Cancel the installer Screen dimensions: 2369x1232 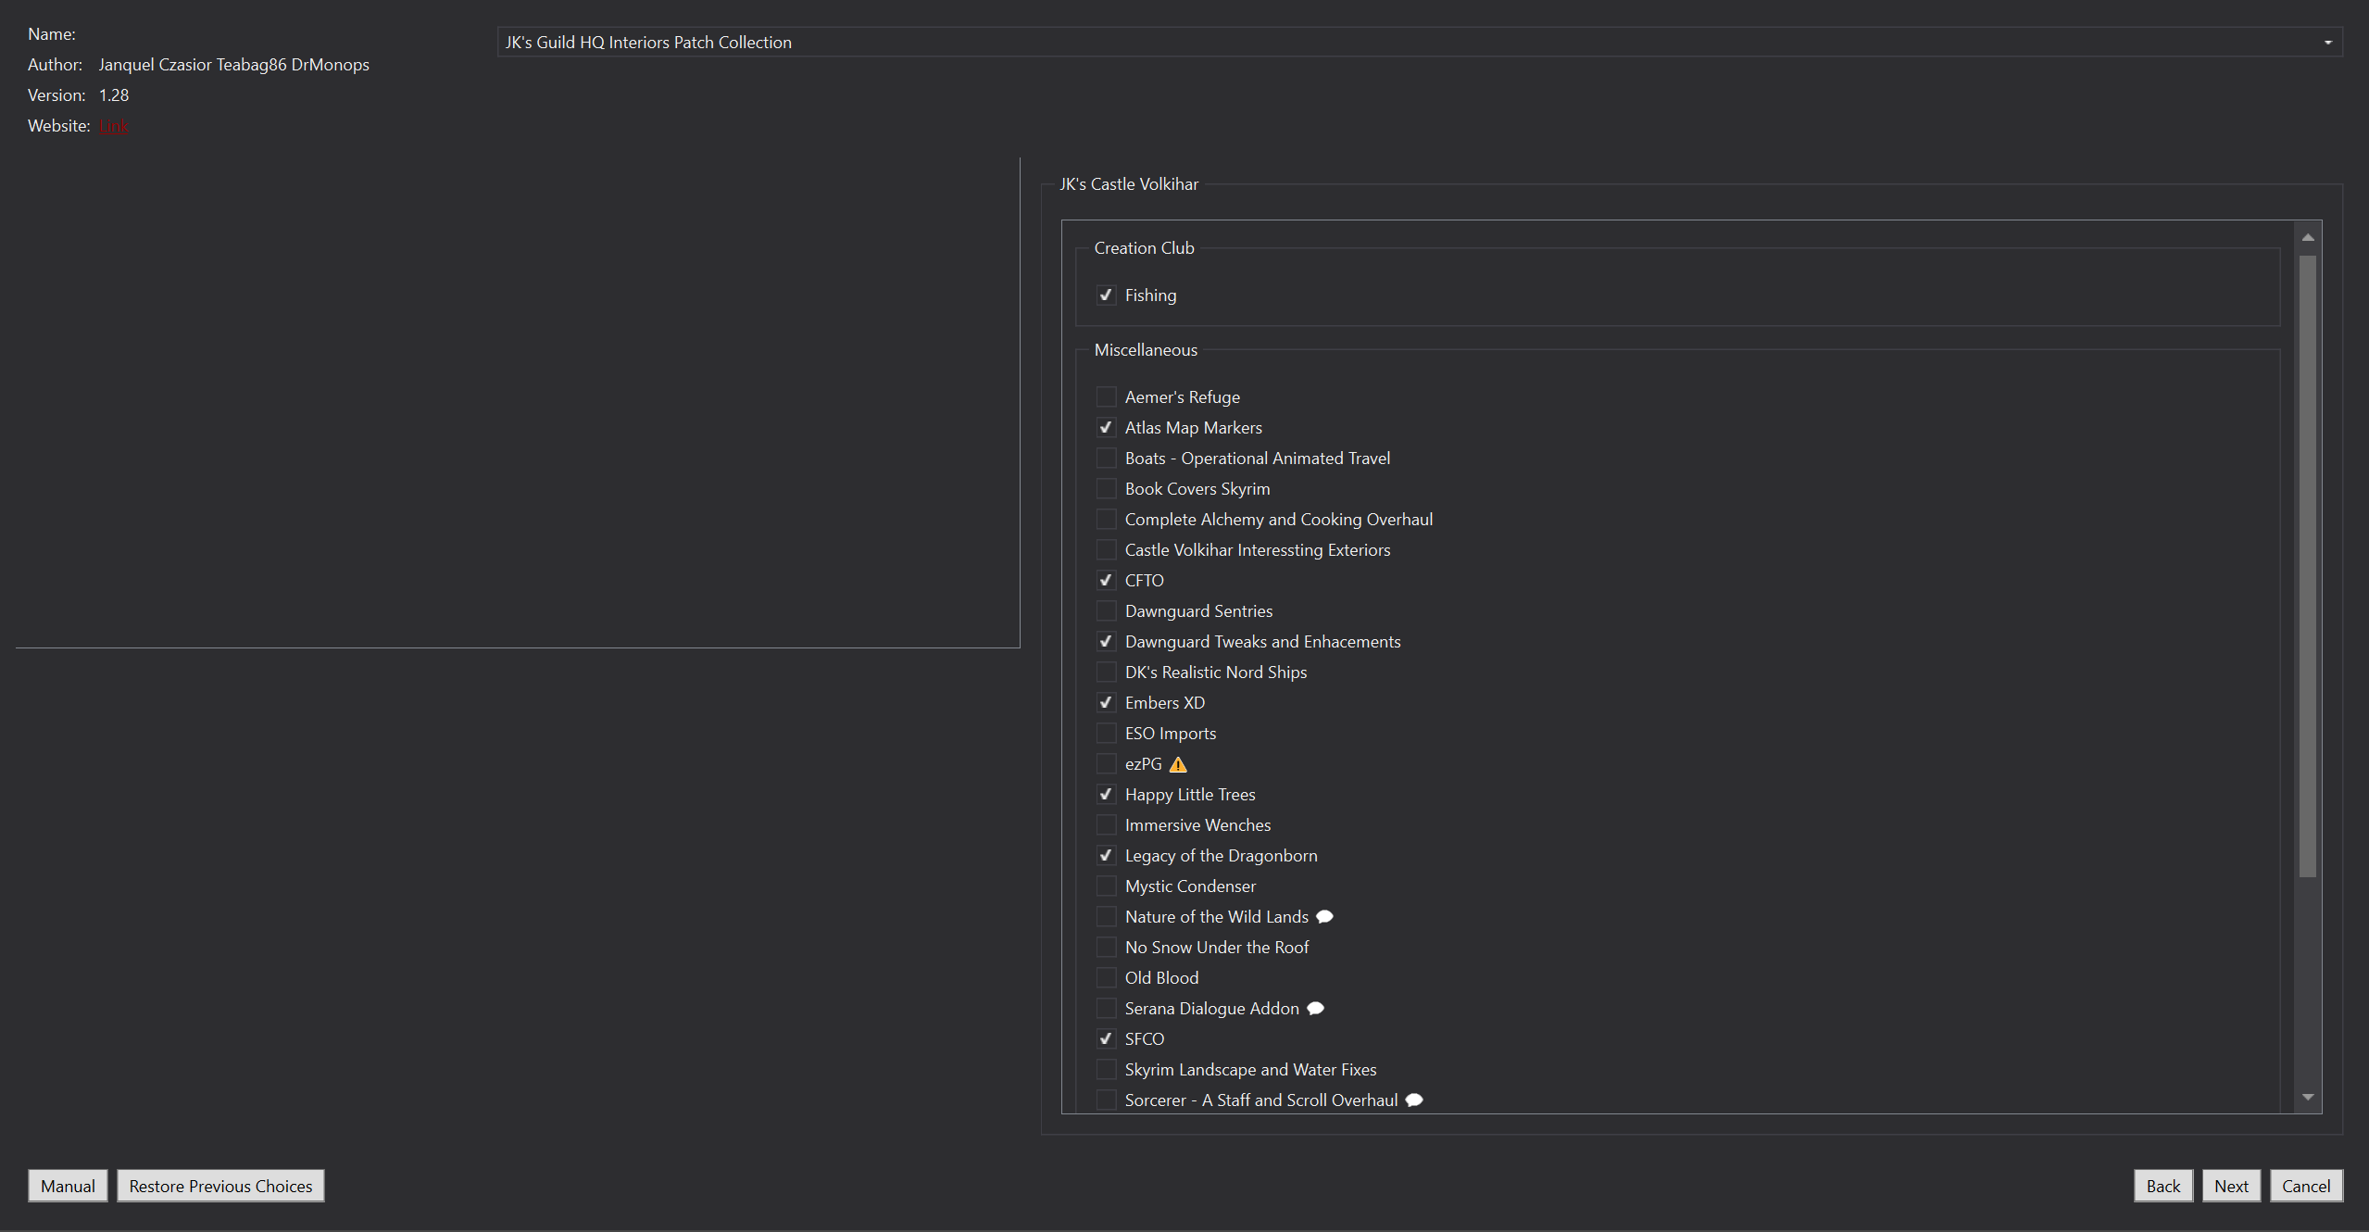pyautogui.click(x=2306, y=1187)
